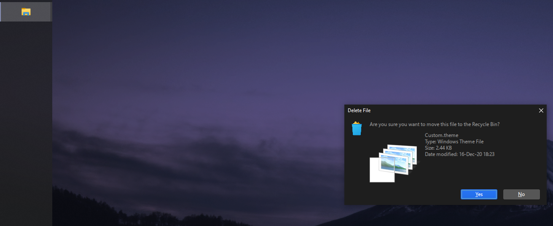Screen dimensions: 553x226
Task: Click the "Date modified: 16-Dec-20 18:23" text
Action: pyautogui.click(x=459, y=154)
